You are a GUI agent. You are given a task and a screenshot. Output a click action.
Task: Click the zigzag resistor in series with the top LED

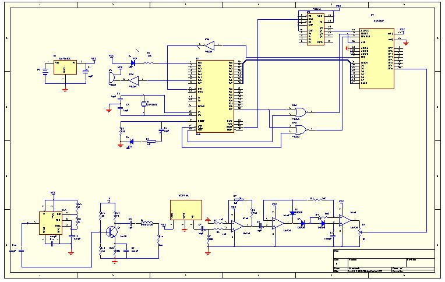pos(149,63)
